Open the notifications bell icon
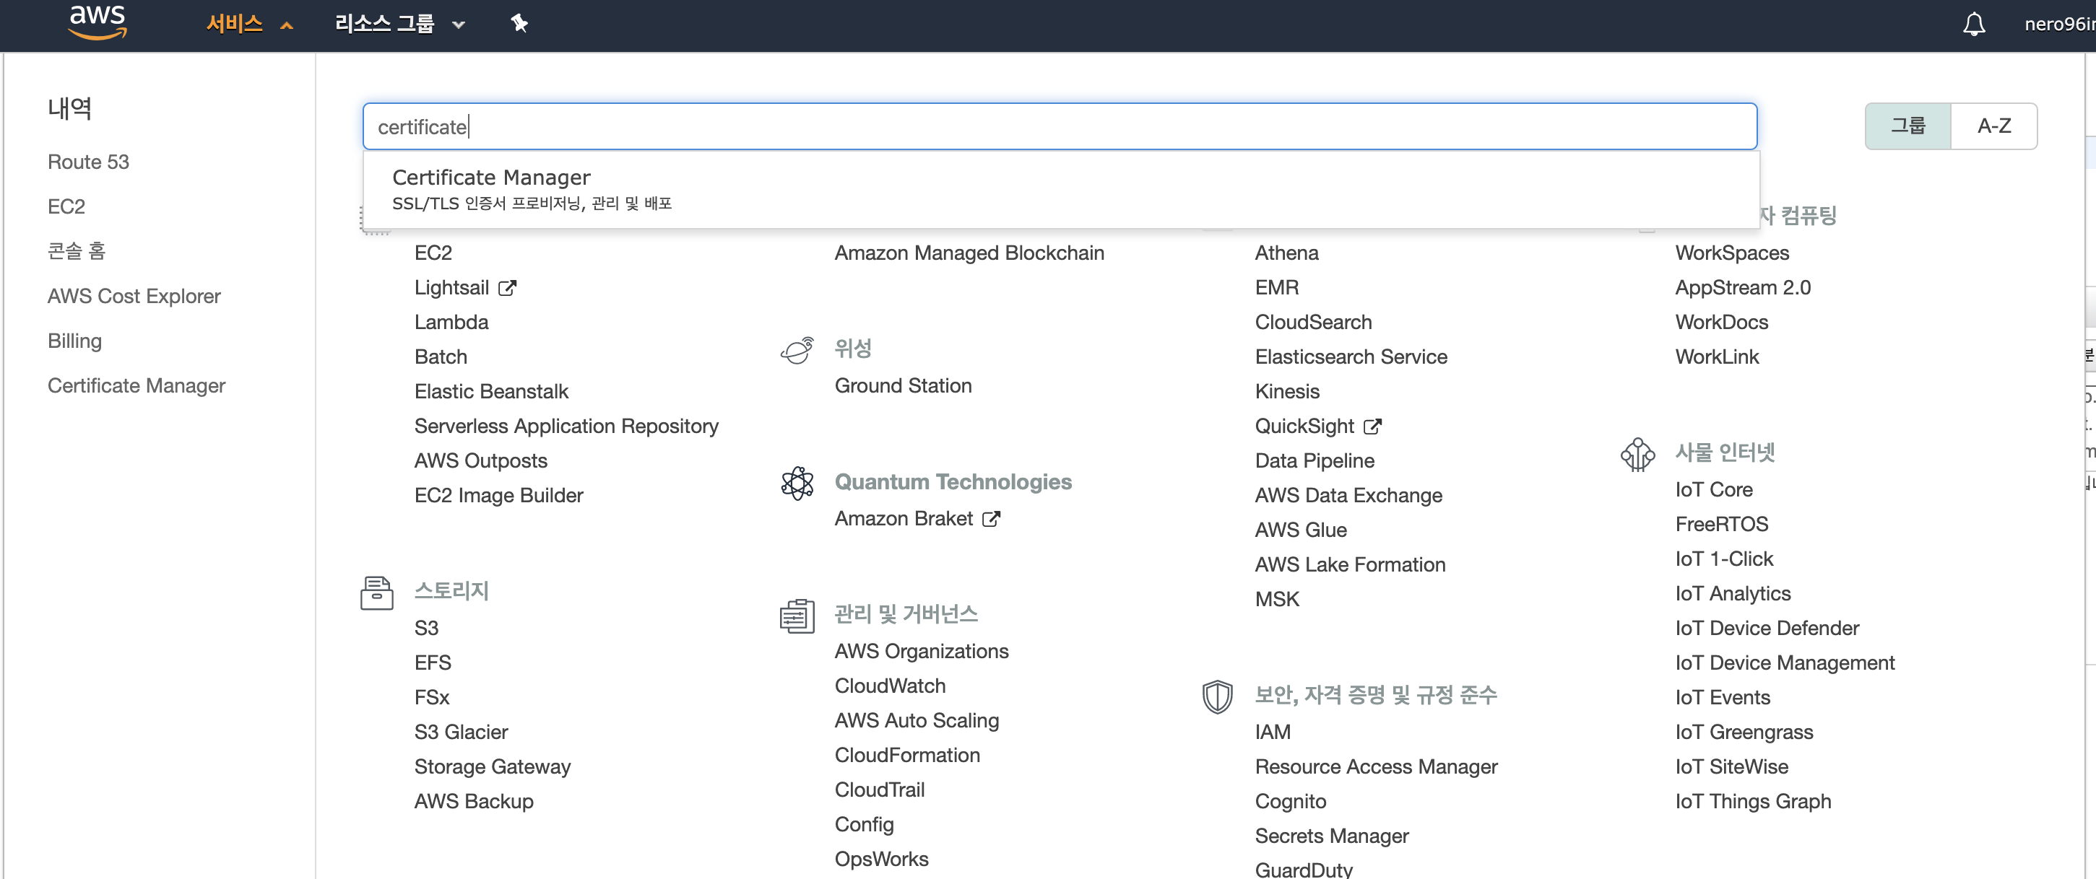 click(1973, 24)
